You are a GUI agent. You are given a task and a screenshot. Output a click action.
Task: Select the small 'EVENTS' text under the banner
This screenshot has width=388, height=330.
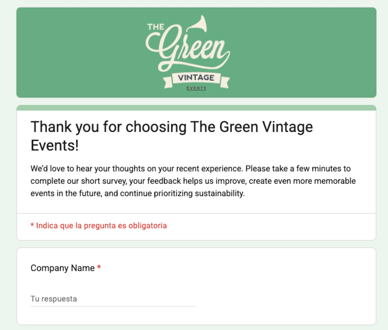coord(196,87)
